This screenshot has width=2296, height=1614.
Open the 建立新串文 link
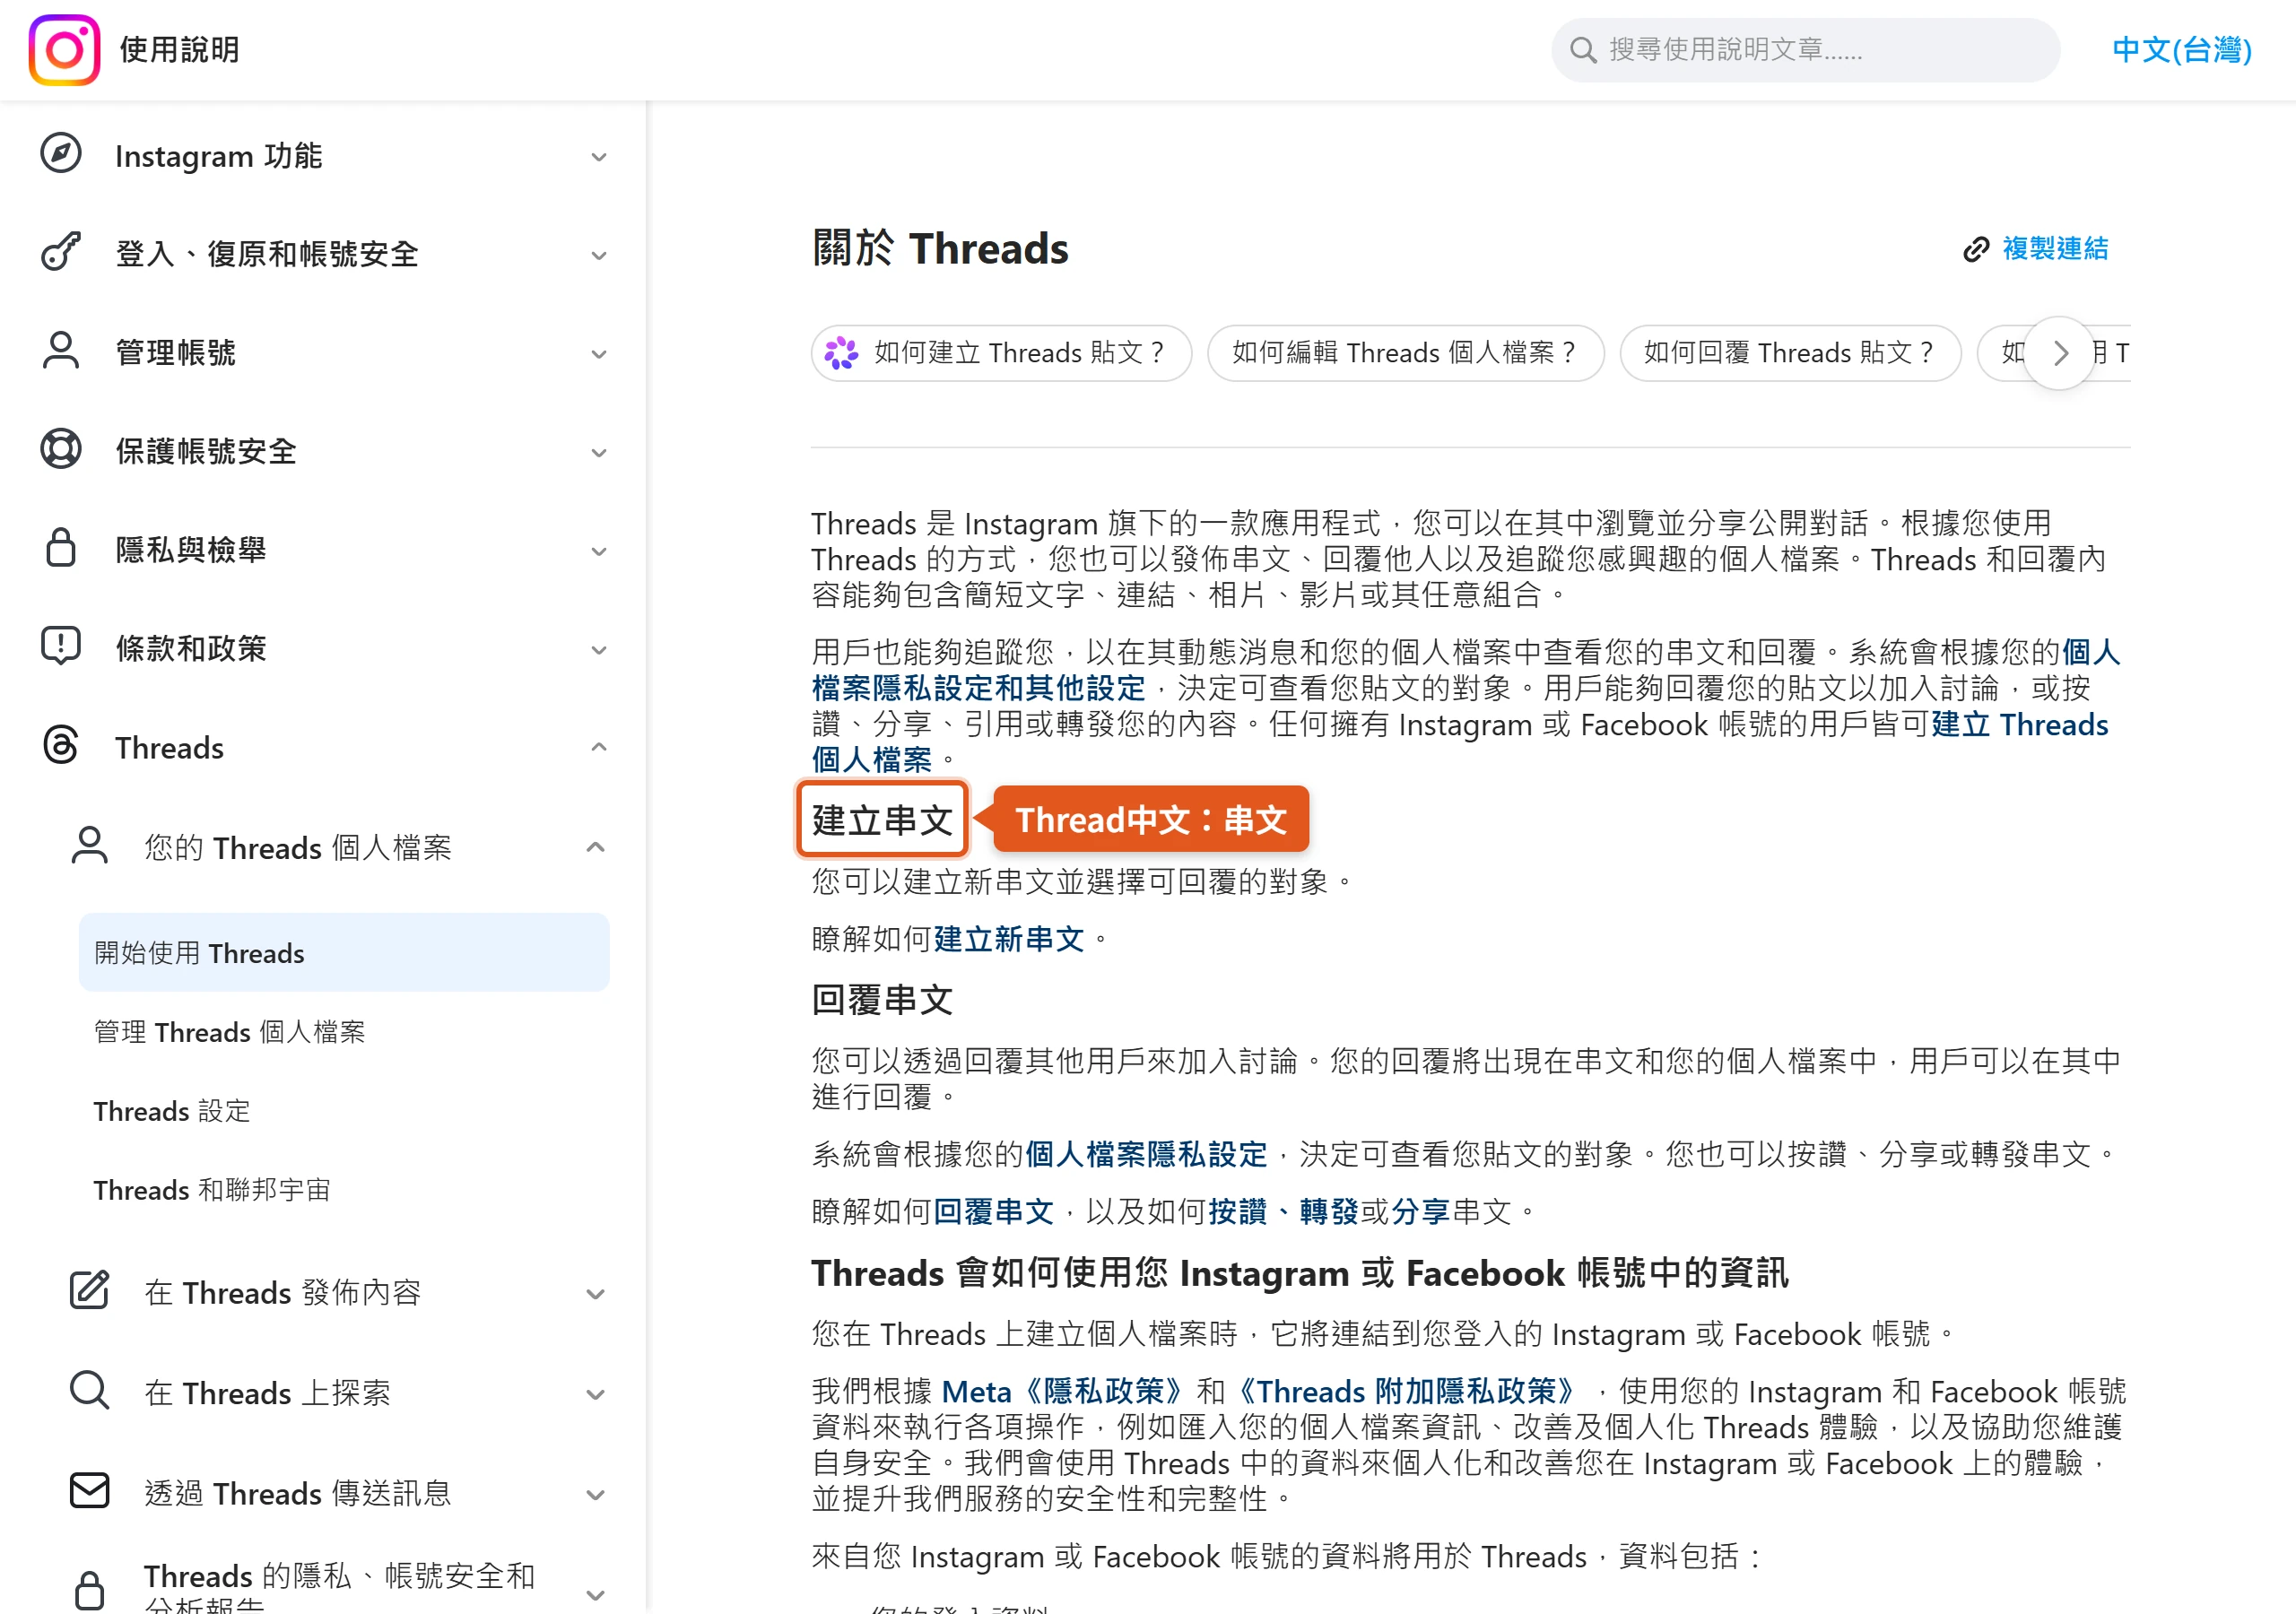coord(1008,938)
